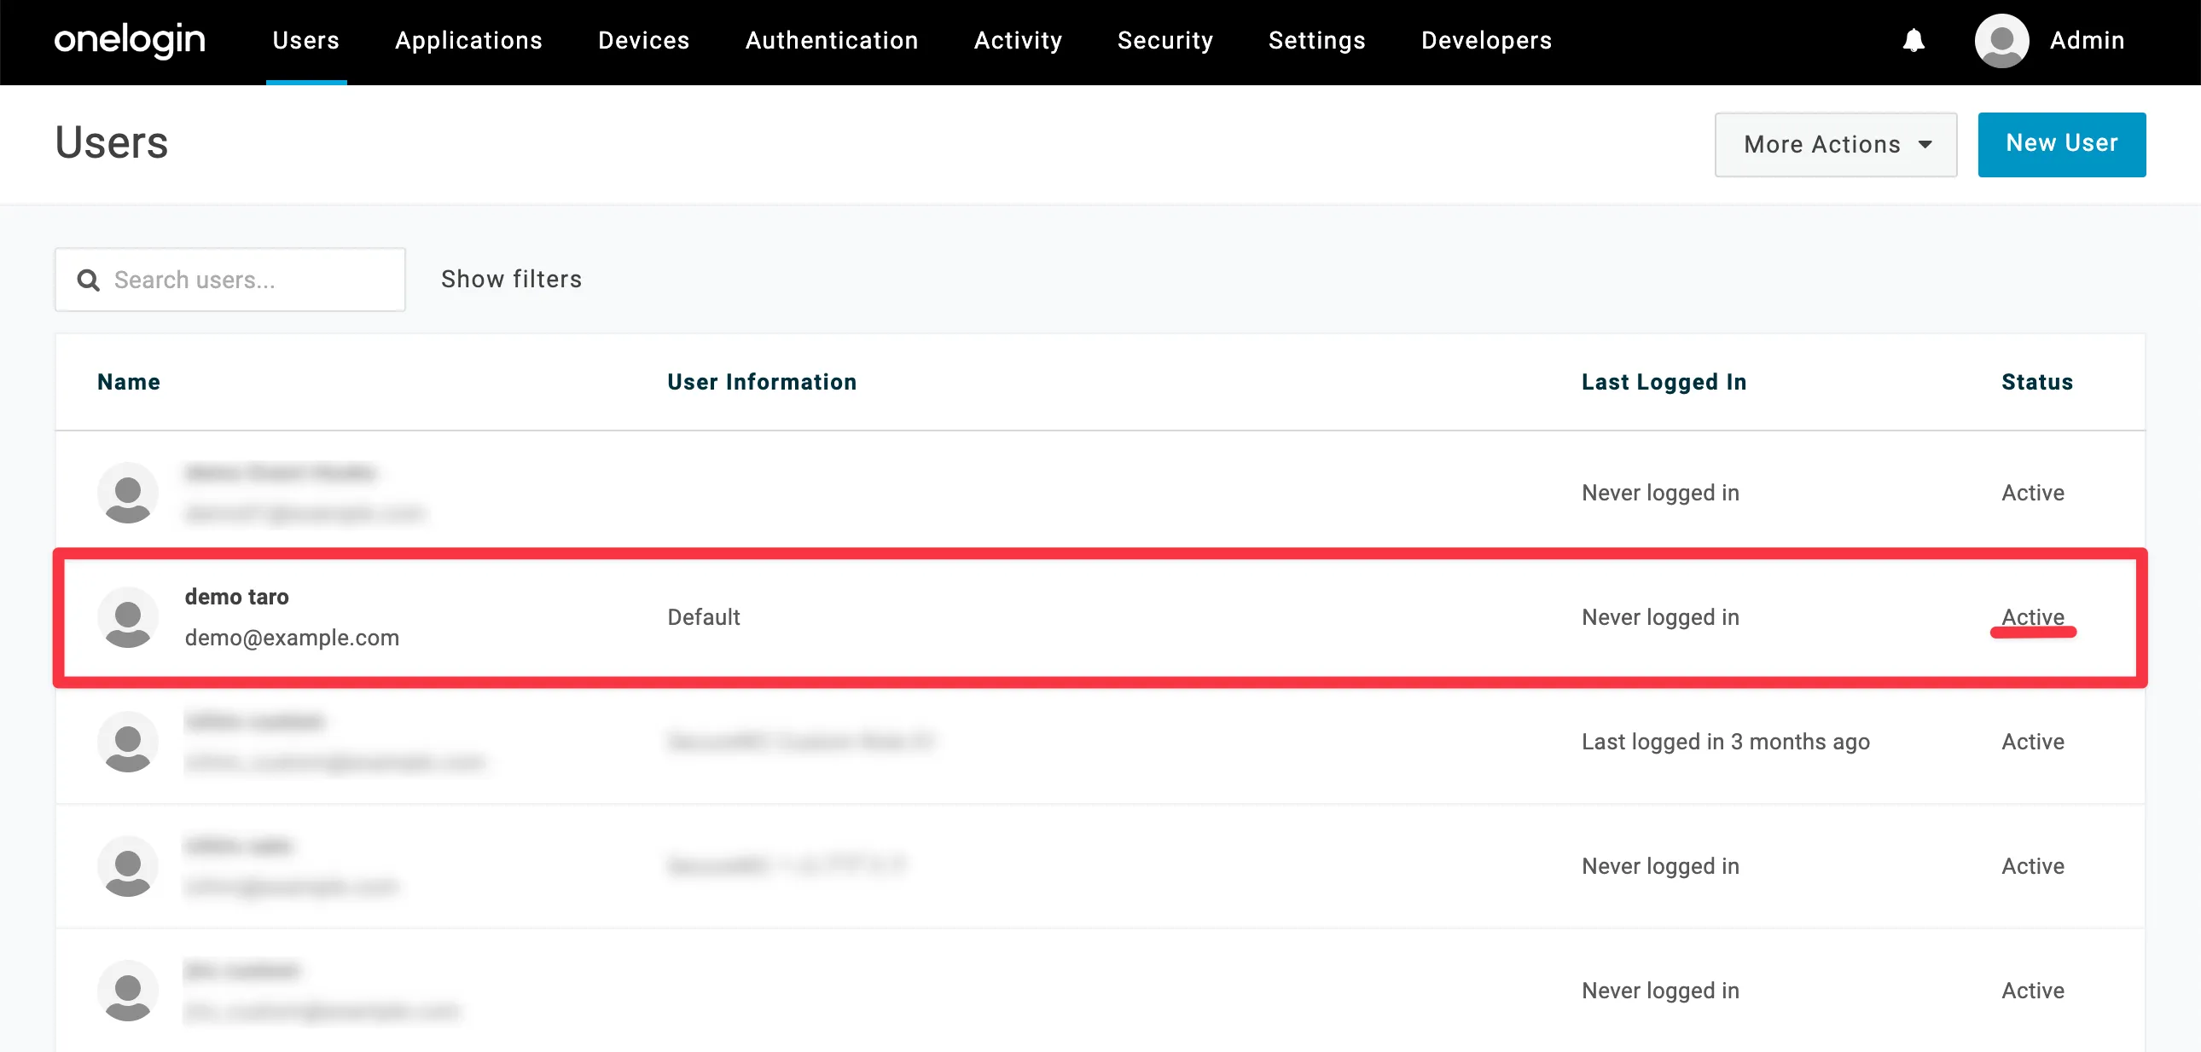Click Show filters link
Image resolution: width=2201 pixels, height=1052 pixels.
(511, 280)
